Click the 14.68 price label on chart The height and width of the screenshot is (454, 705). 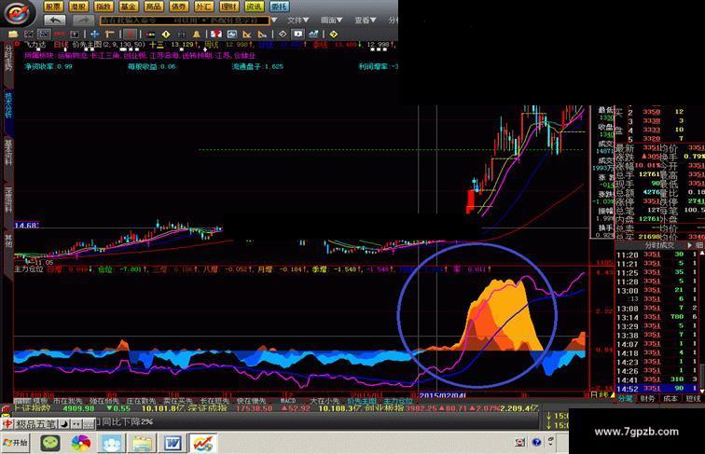(26, 226)
